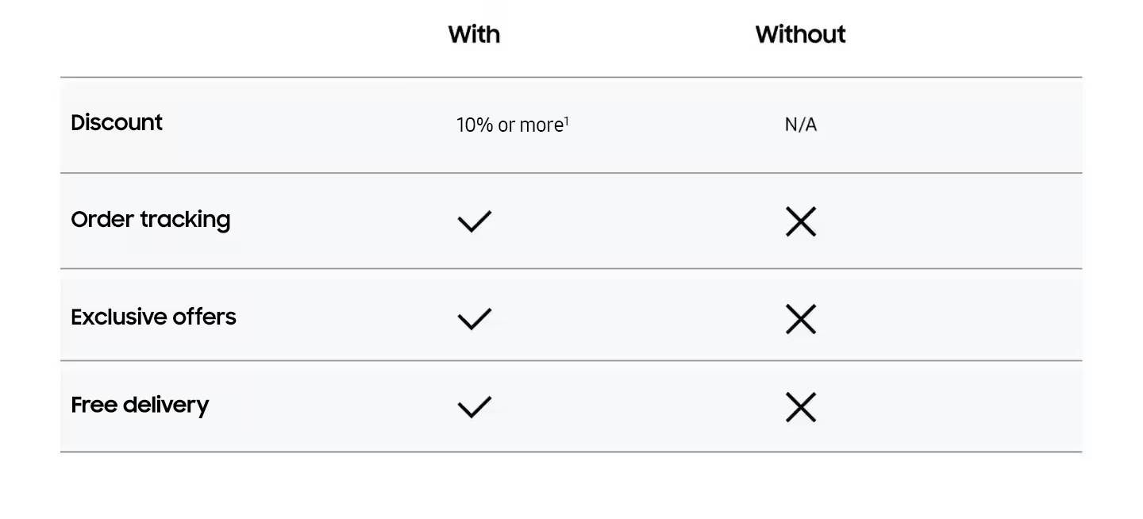Click the divider between Order tracking and Exclusive offers
This screenshot has width=1143, height=519.
(x=571, y=269)
